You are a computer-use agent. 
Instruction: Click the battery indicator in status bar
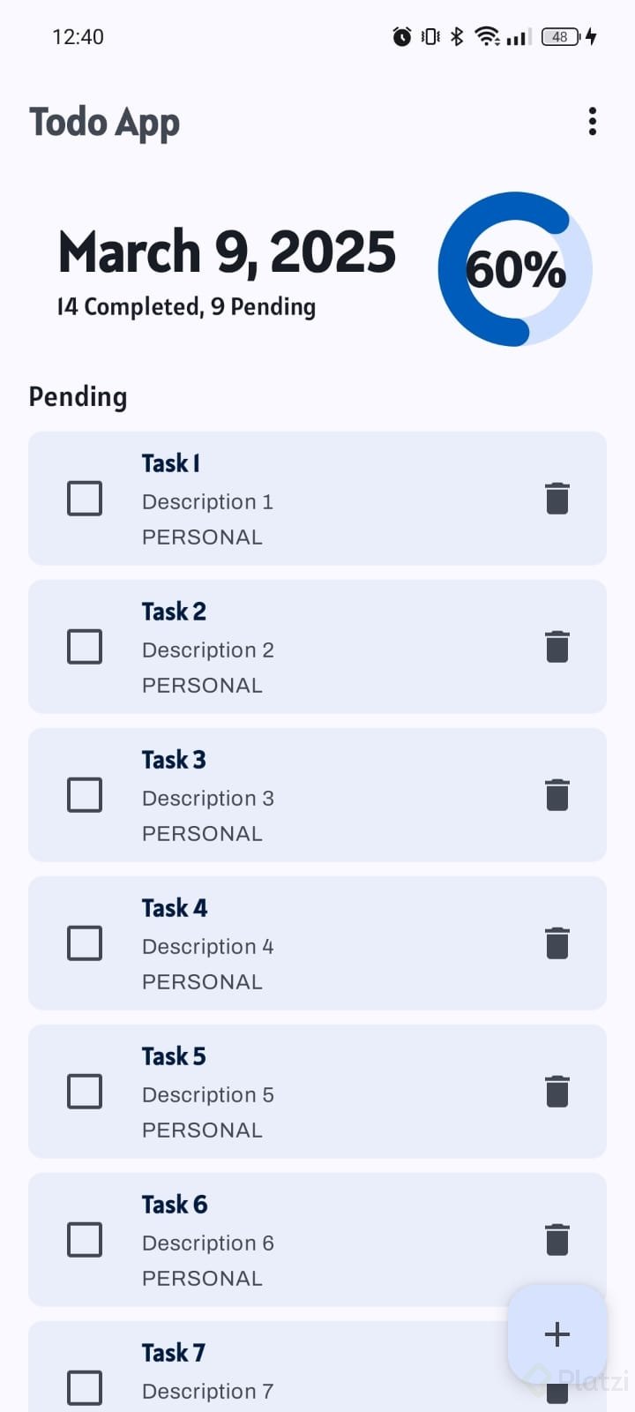pos(561,37)
